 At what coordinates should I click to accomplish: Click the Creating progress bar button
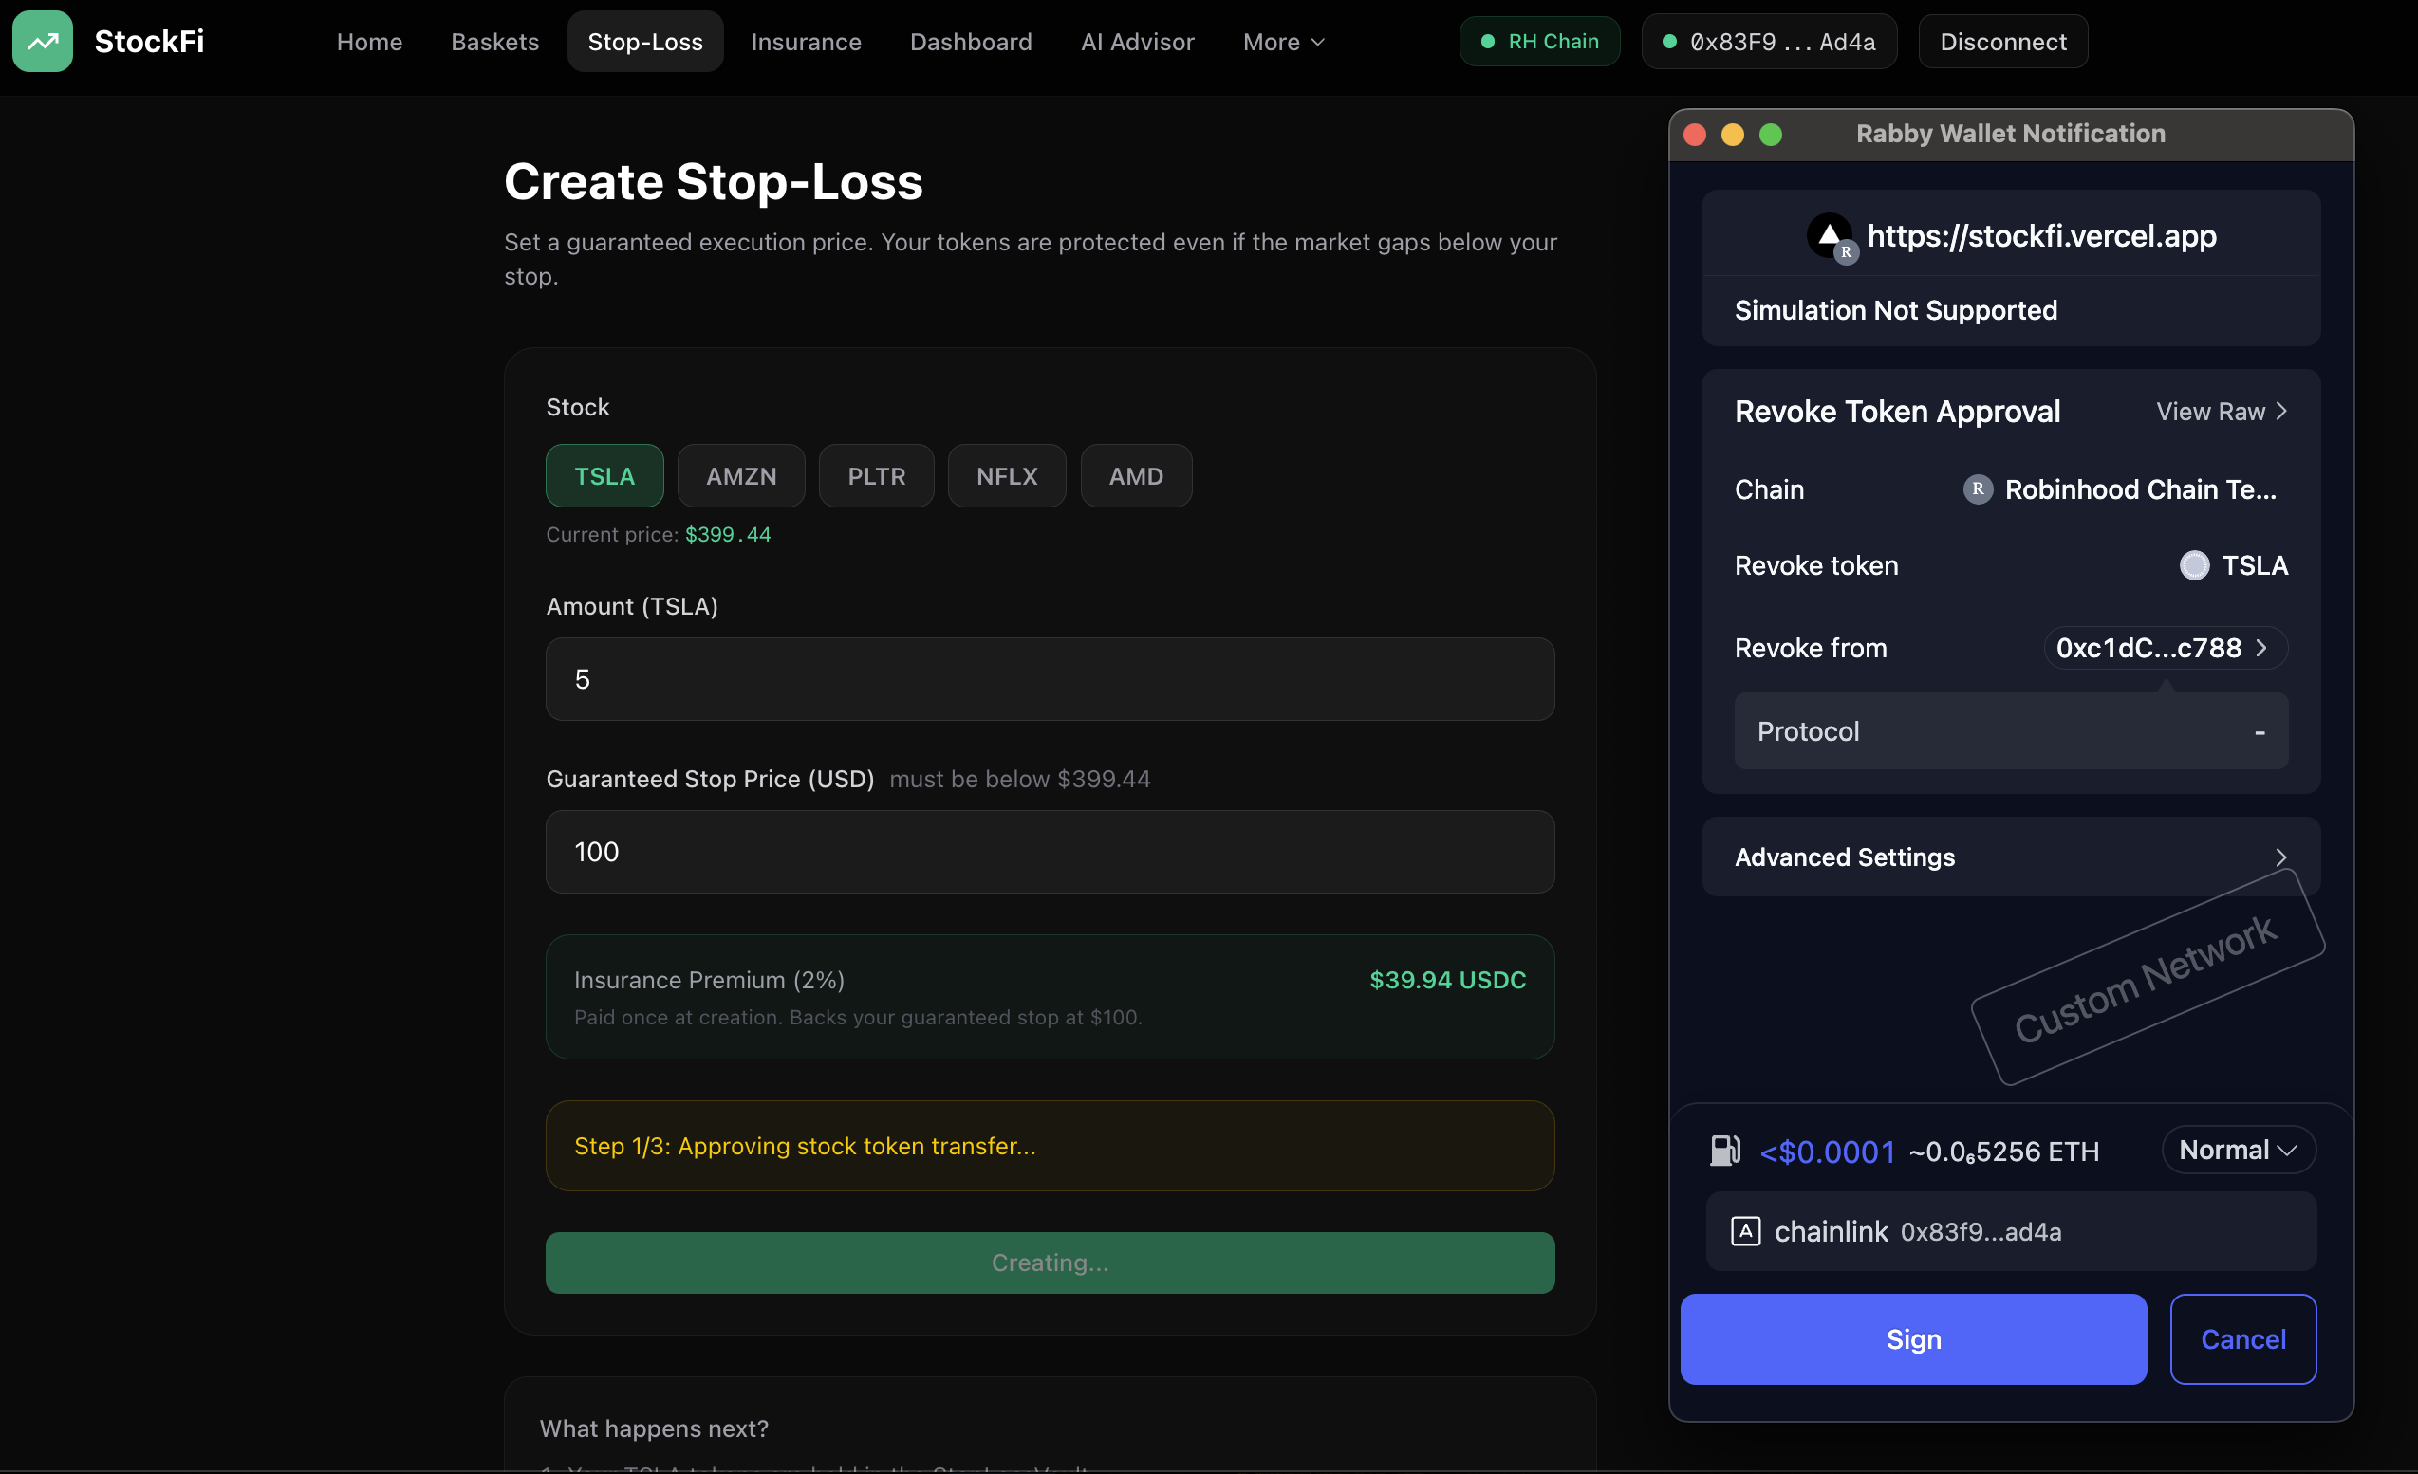[x=1049, y=1263]
